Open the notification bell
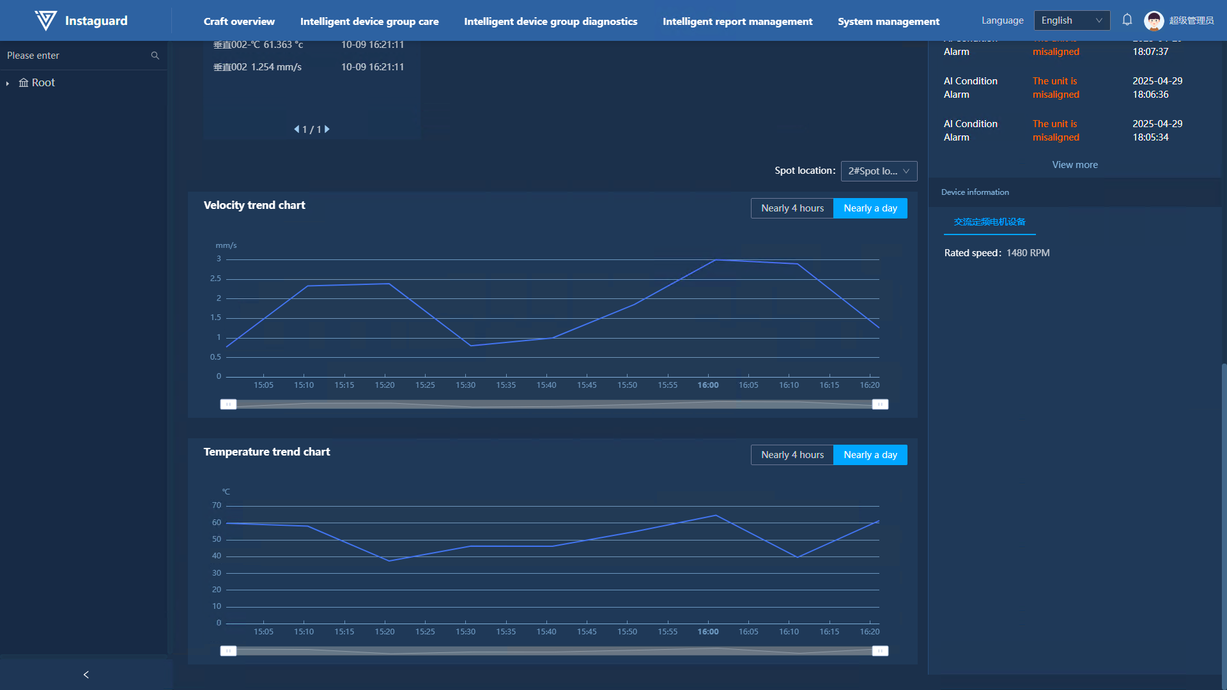1227x690 pixels. coord(1127,20)
